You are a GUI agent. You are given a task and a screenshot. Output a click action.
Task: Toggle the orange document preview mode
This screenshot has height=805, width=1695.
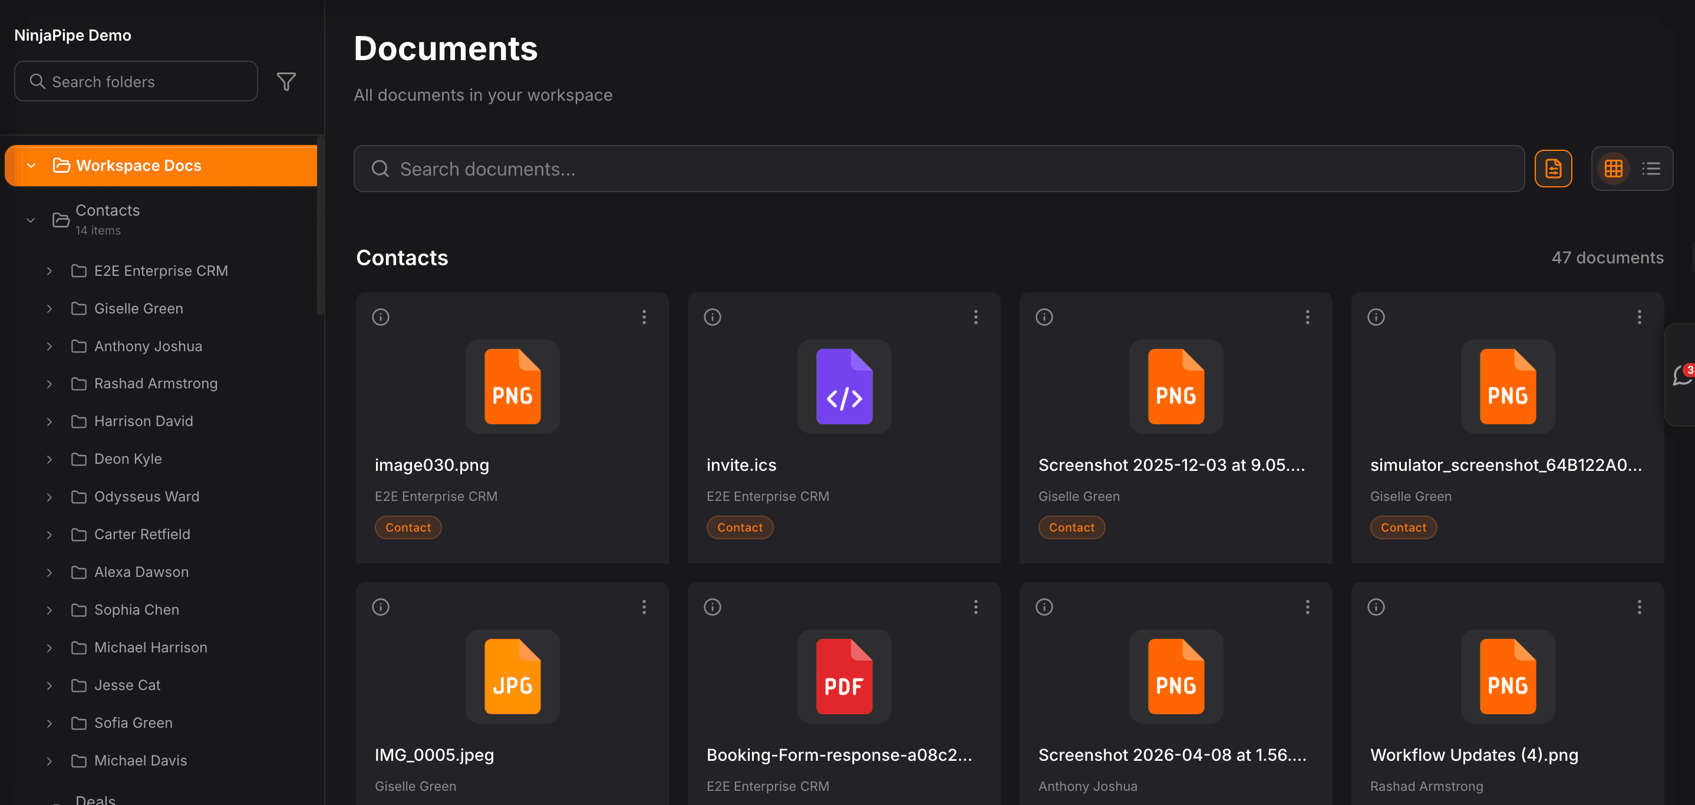click(x=1554, y=169)
